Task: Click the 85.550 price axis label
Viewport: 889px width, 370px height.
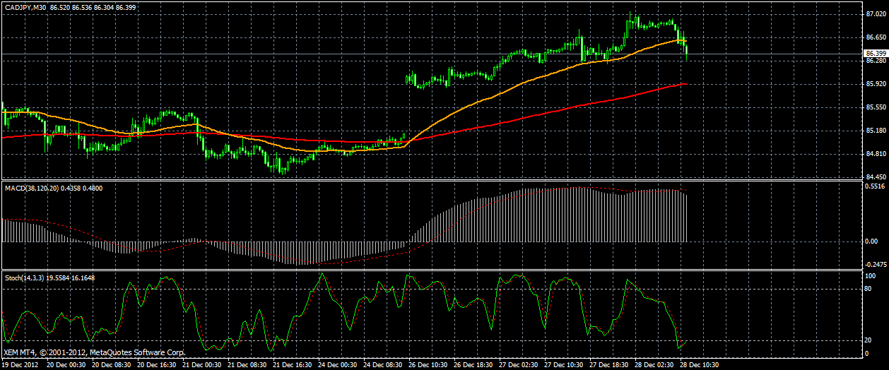Action: (875, 107)
